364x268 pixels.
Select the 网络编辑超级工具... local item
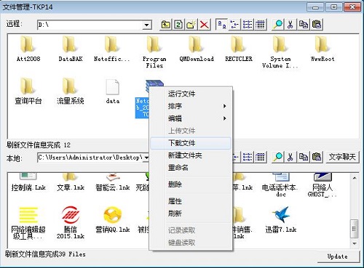(28, 223)
